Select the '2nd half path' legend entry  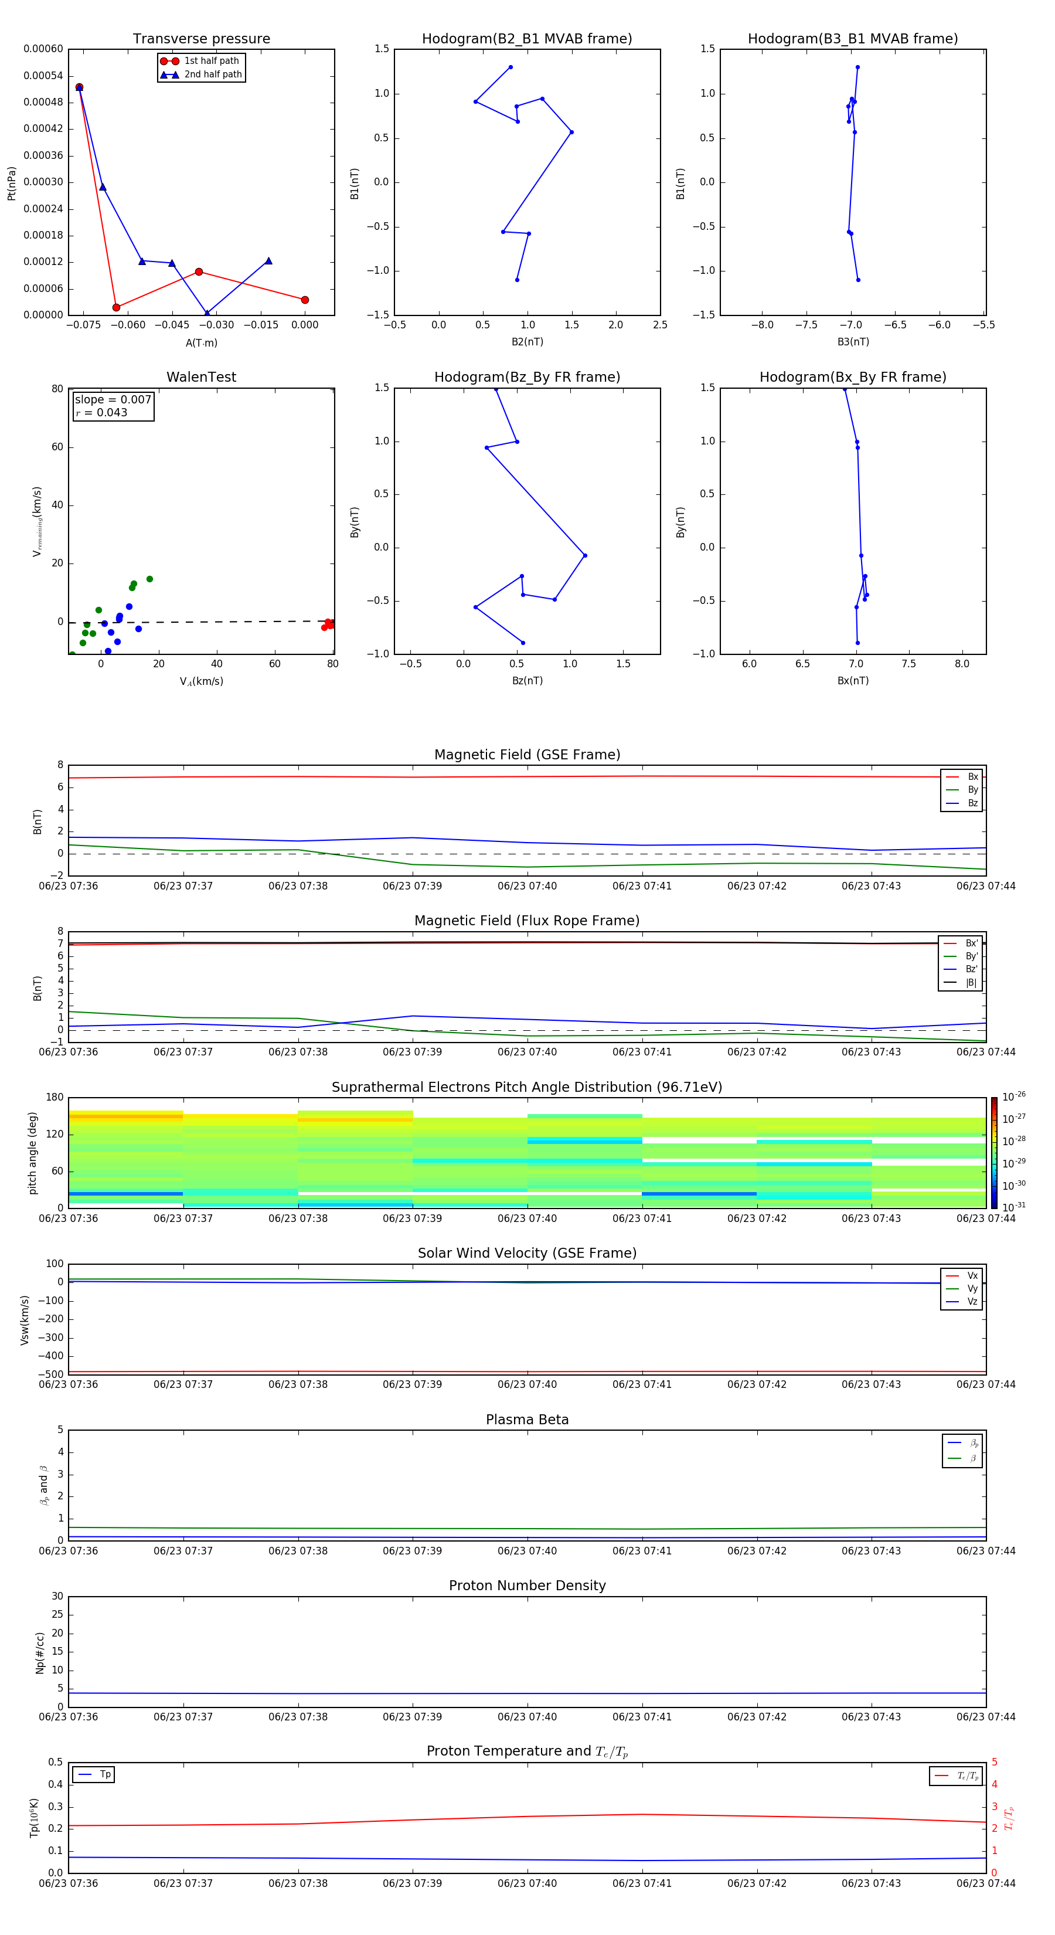pos(201,74)
